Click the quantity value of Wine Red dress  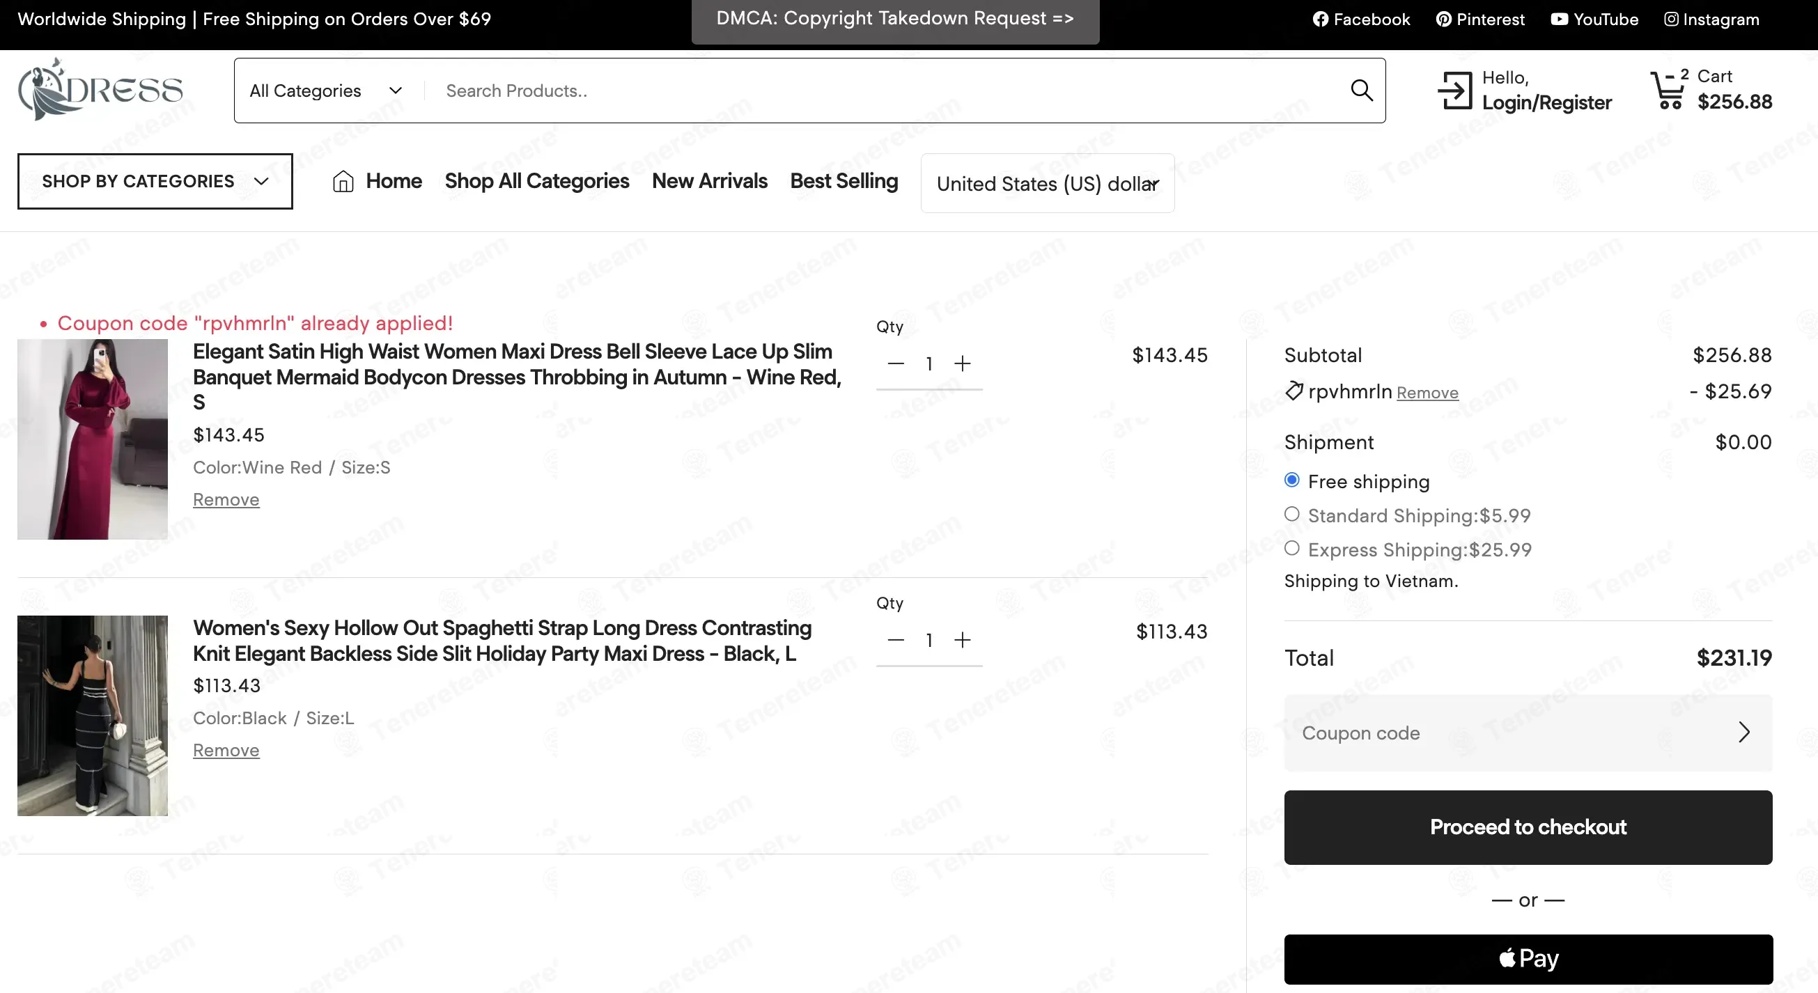[929, 363]
